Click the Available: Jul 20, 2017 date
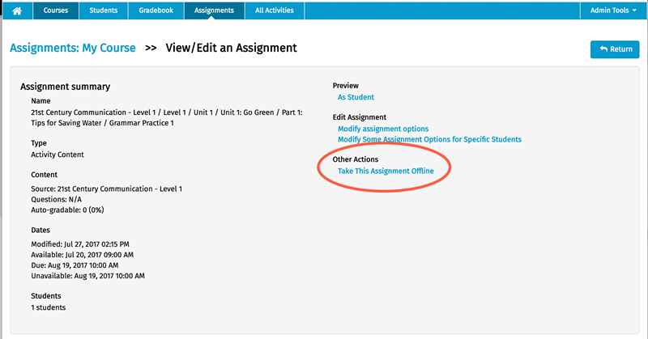The width and height of the screenshot is (648, 339). tap(83, 255)
